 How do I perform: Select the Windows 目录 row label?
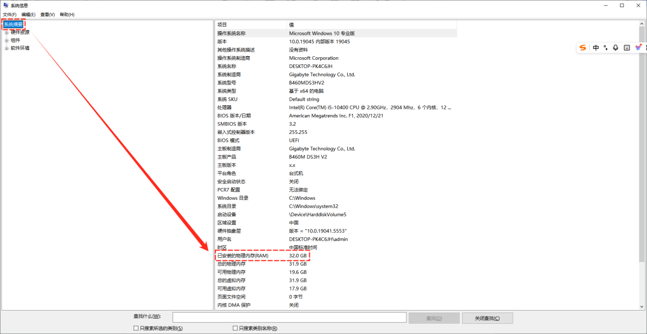pyautogui.click(x=232, y=198)
